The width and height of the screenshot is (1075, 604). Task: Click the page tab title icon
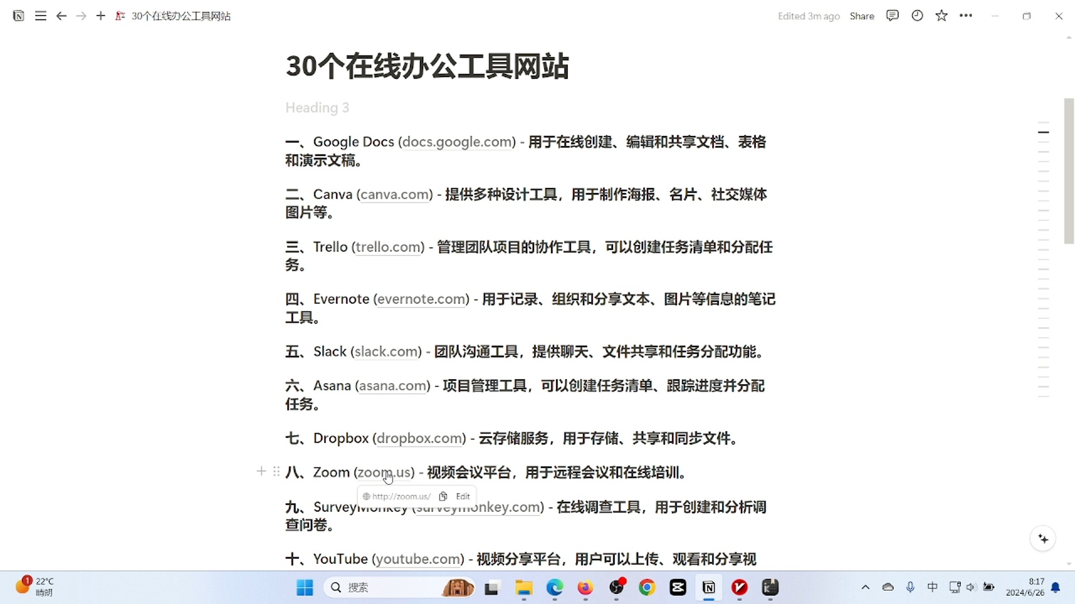(120, 16)
